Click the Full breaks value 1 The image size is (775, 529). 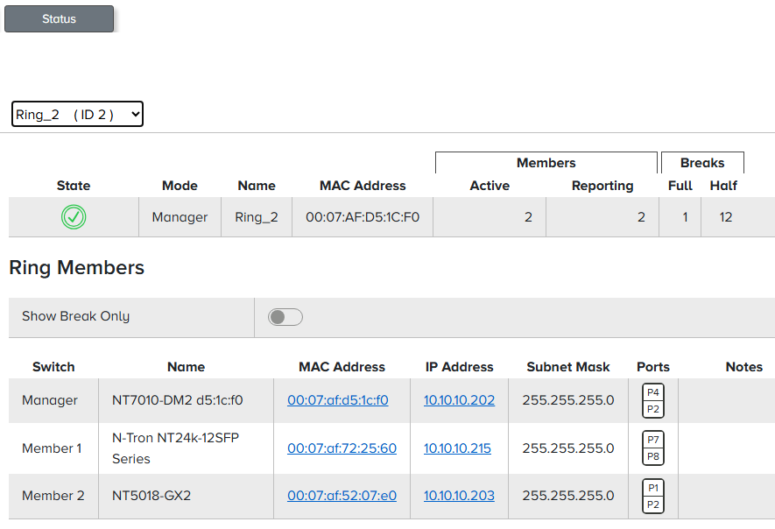pos(685,217)
